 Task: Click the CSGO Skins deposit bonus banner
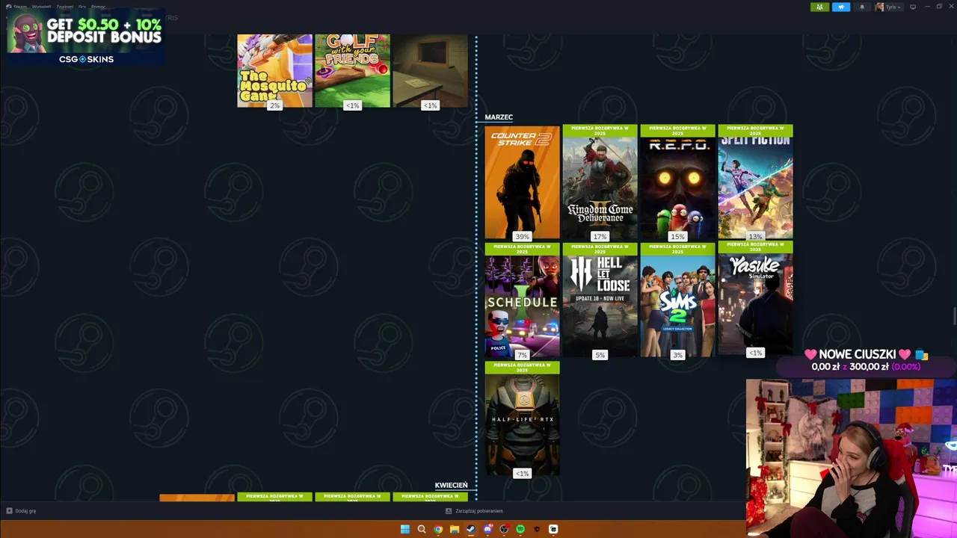point(85,37)
